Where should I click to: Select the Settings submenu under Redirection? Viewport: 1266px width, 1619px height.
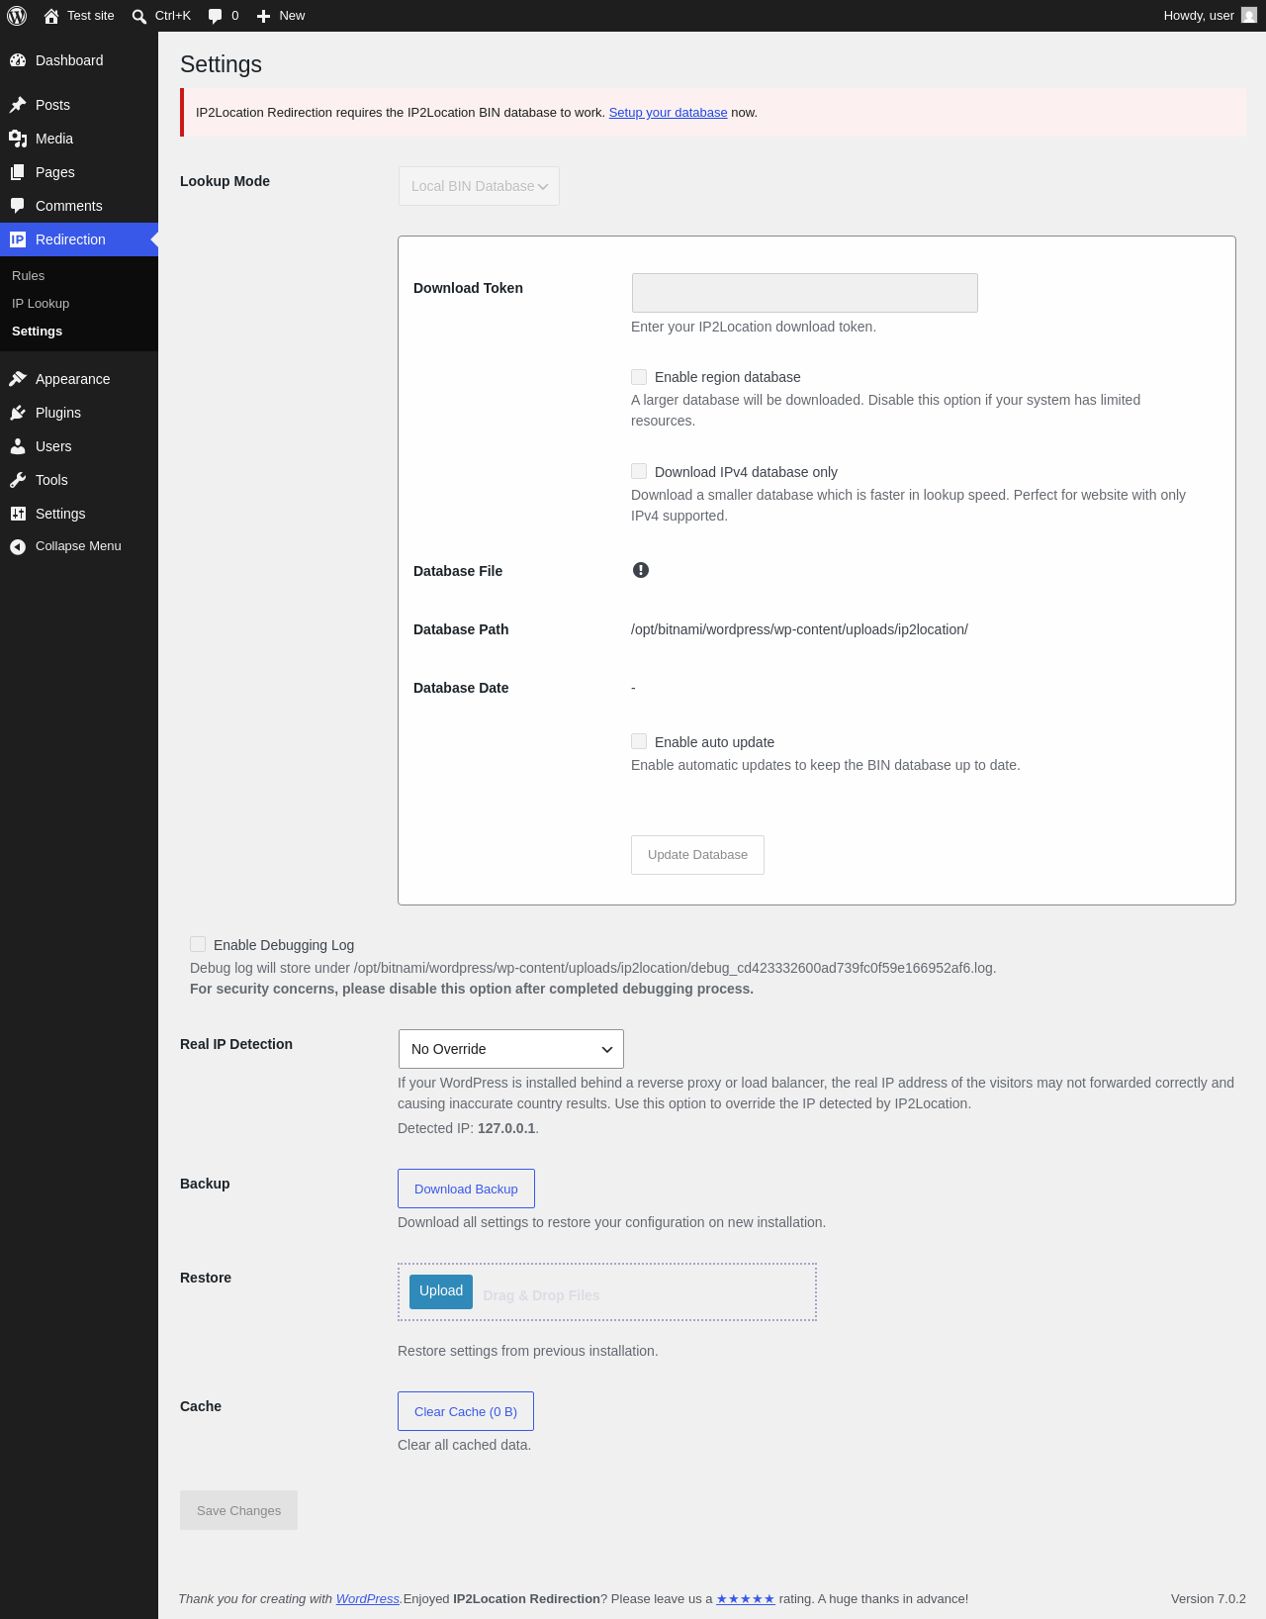(37, 332)
